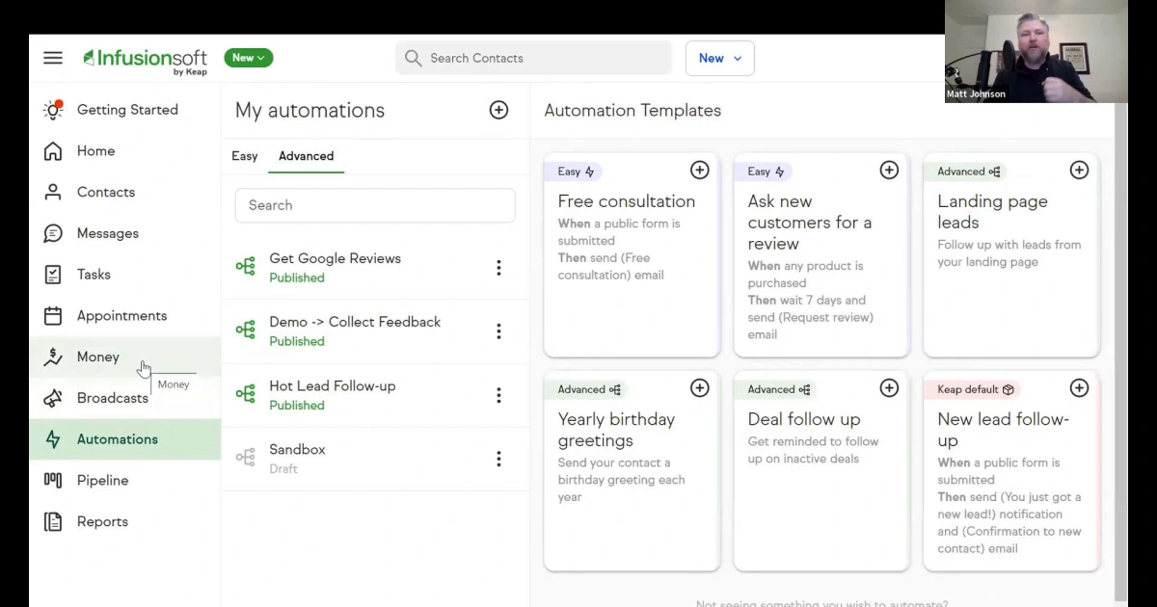Switch to the Easy tab
This screenshot has height=607, width=1157.
point(244,156)
